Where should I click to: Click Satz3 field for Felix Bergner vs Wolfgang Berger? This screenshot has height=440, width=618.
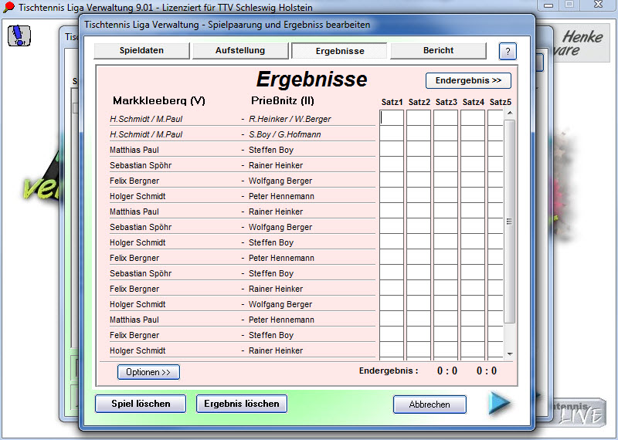point(446,180)
